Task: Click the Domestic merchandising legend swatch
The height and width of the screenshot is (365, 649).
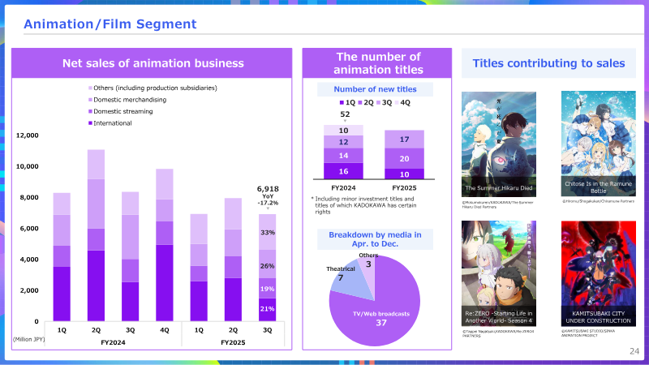Action: (x=90, y=100)
